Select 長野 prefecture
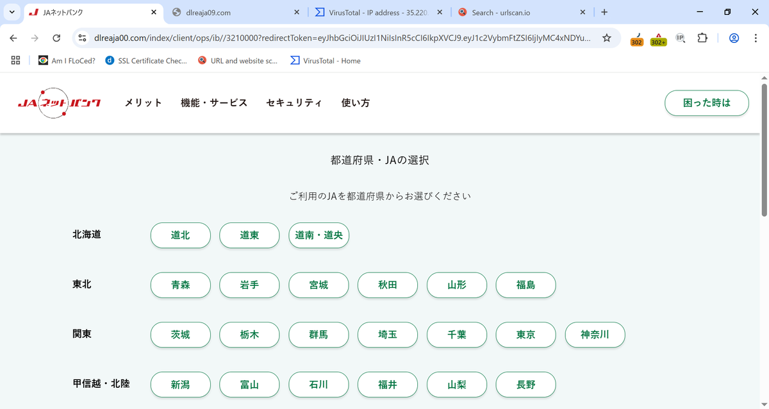This screenshot has width=769, height=409. tap(526, 385)
